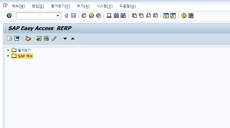Open the 메뉴(M) menu

[x=19, y=6]
